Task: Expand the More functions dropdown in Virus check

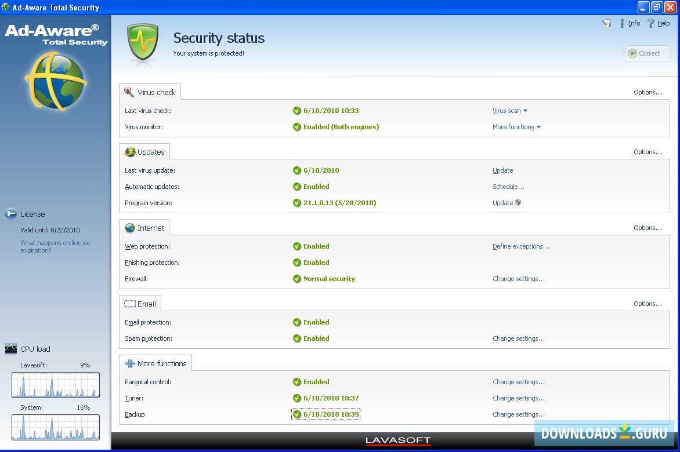Action: (516, 127)
